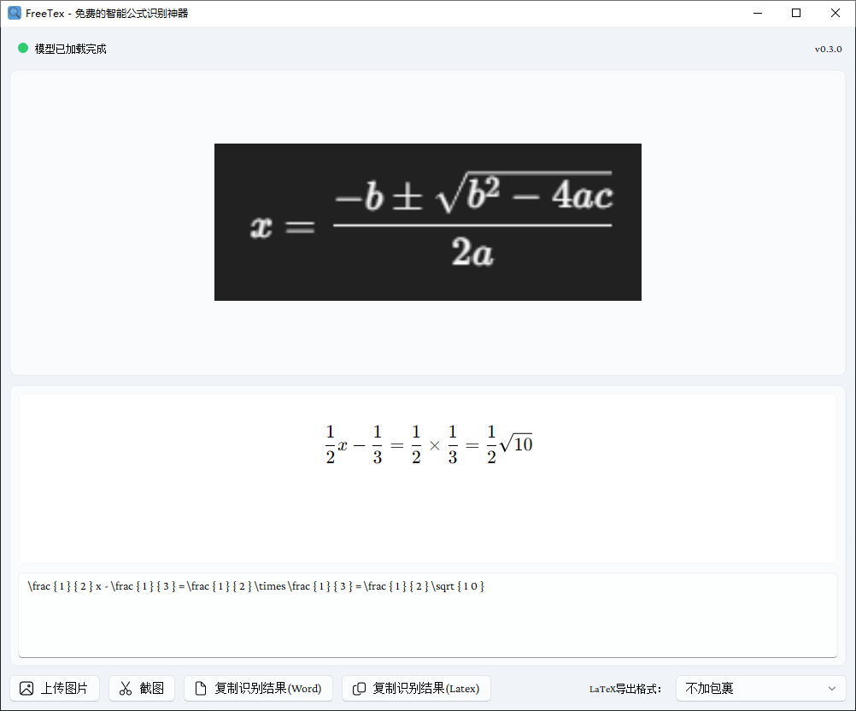The height and width of the screenshot is (711, 856).
Task: Click the picture icon on 上传图片 button
Action: coord(26,689)
